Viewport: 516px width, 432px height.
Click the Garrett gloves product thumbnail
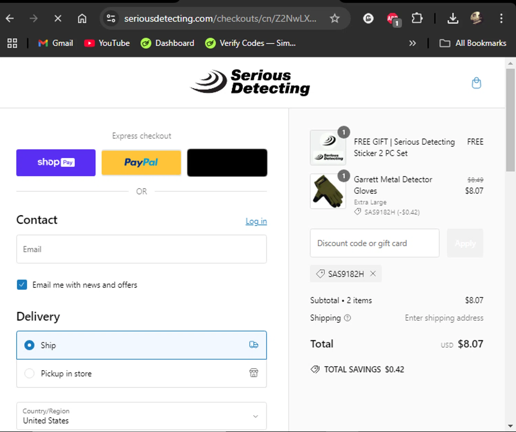point(328,191)
